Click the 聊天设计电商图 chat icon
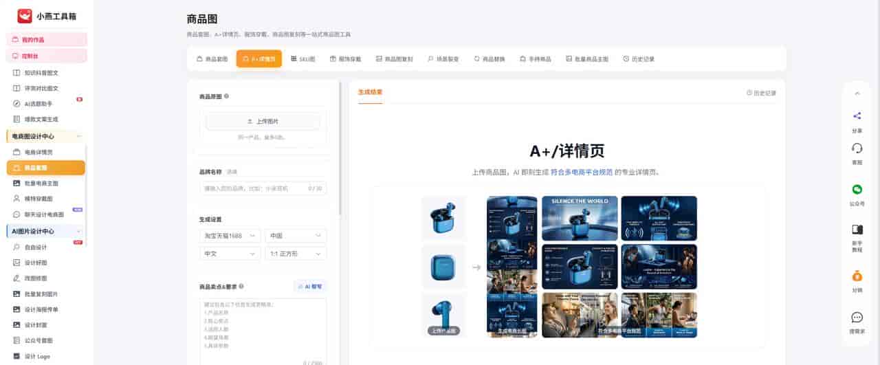This screenshot has width=880, height=365. click(17, 214)
